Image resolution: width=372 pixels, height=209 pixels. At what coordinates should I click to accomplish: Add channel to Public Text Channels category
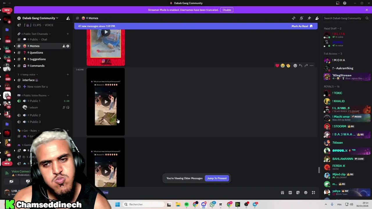point(68,34)
